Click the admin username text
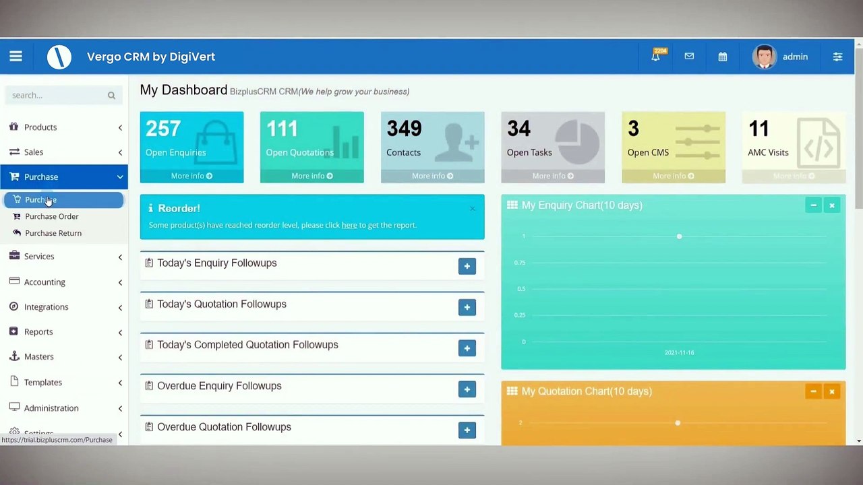This screenshot has height=485, width=863. (795, 57)
